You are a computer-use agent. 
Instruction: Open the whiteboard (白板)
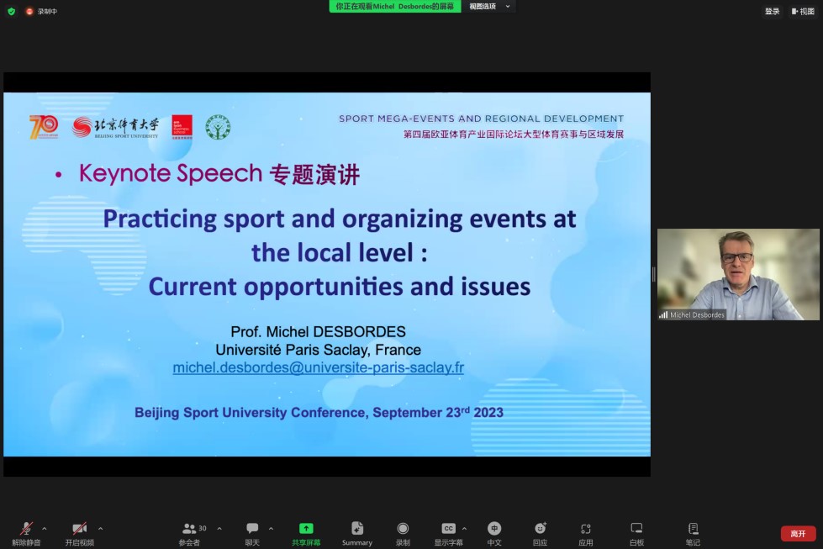coord(636,529)
